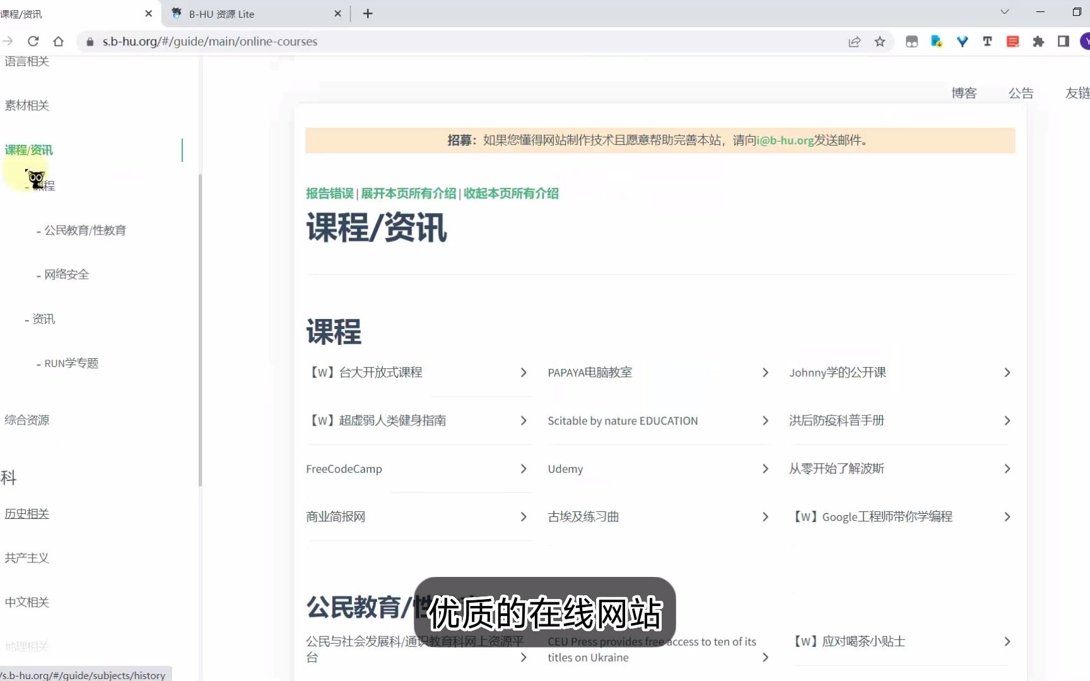This screenshot has width=1090, height=681.
Task: Click 从零开始了解波斯 entry text
Action: [x=837, y=469]
